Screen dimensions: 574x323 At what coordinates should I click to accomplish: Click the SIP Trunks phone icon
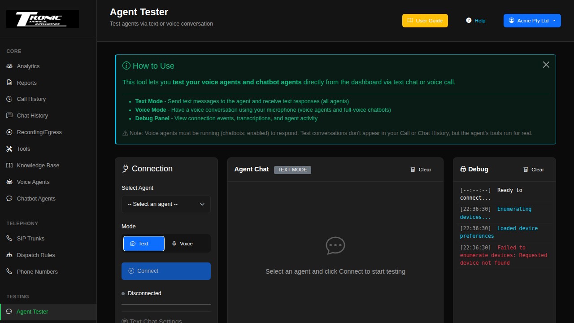(9, 239)
